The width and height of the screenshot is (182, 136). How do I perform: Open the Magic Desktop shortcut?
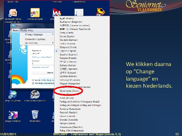pos(13,116)
